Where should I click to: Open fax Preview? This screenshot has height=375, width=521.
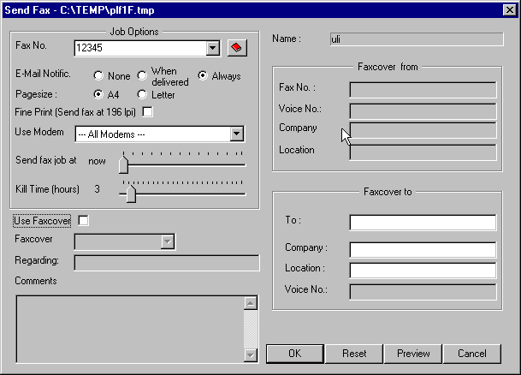[x=413, y=354]
